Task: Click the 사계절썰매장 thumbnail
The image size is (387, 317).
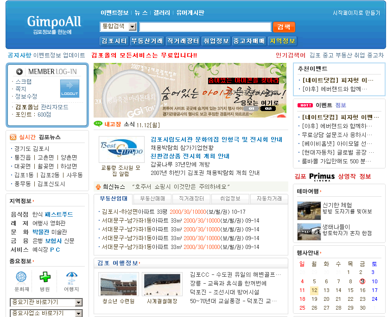Action: (x=162, y=284)
